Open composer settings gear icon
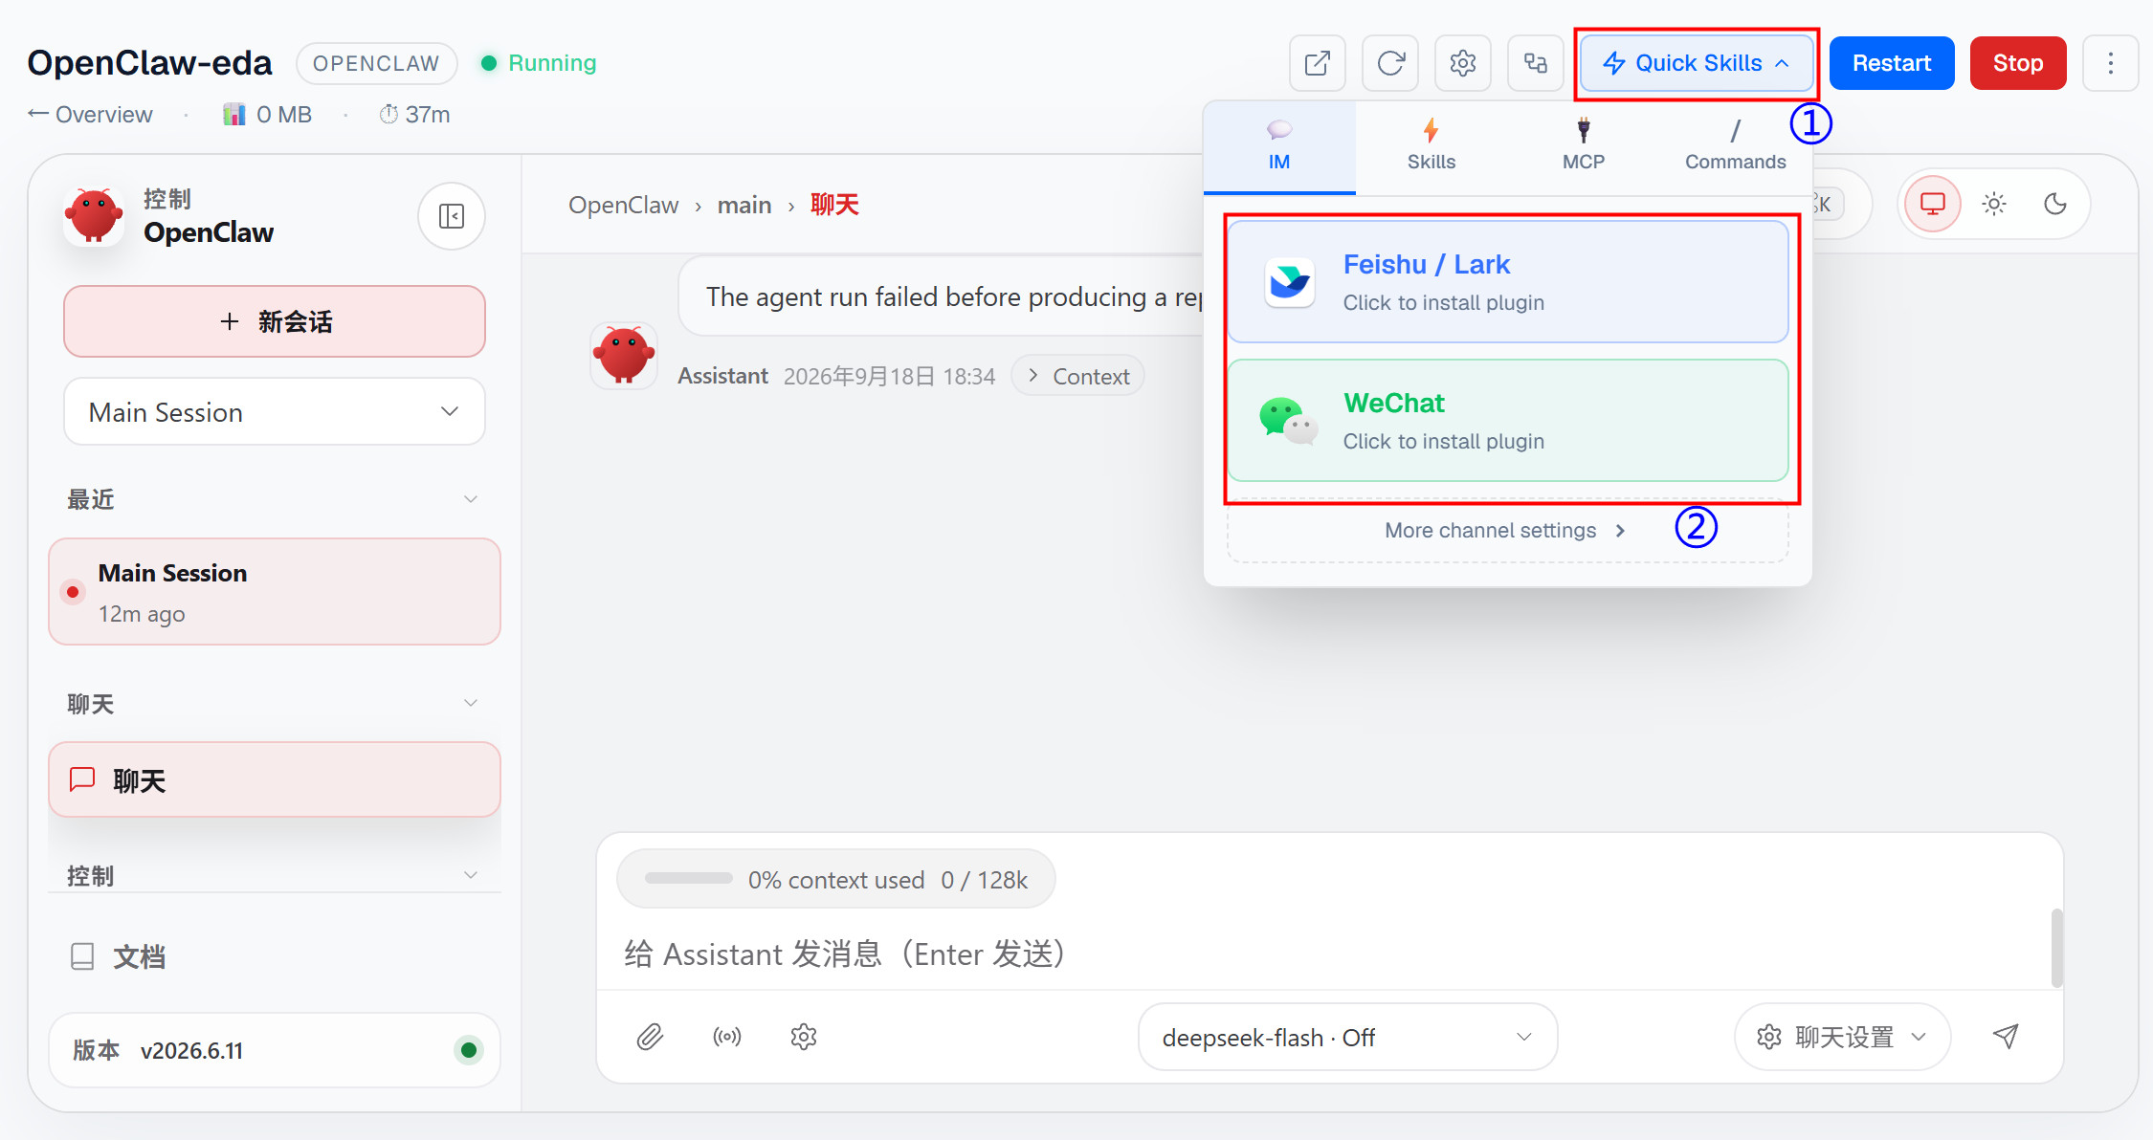This screenshot has width=2153, height=1140. click(804, 1037)
